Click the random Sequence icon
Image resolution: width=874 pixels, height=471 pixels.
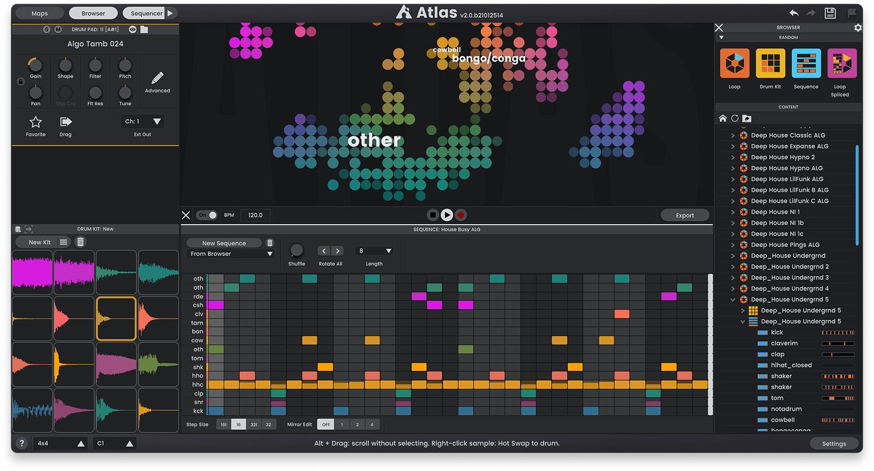(x=806, y=63)
